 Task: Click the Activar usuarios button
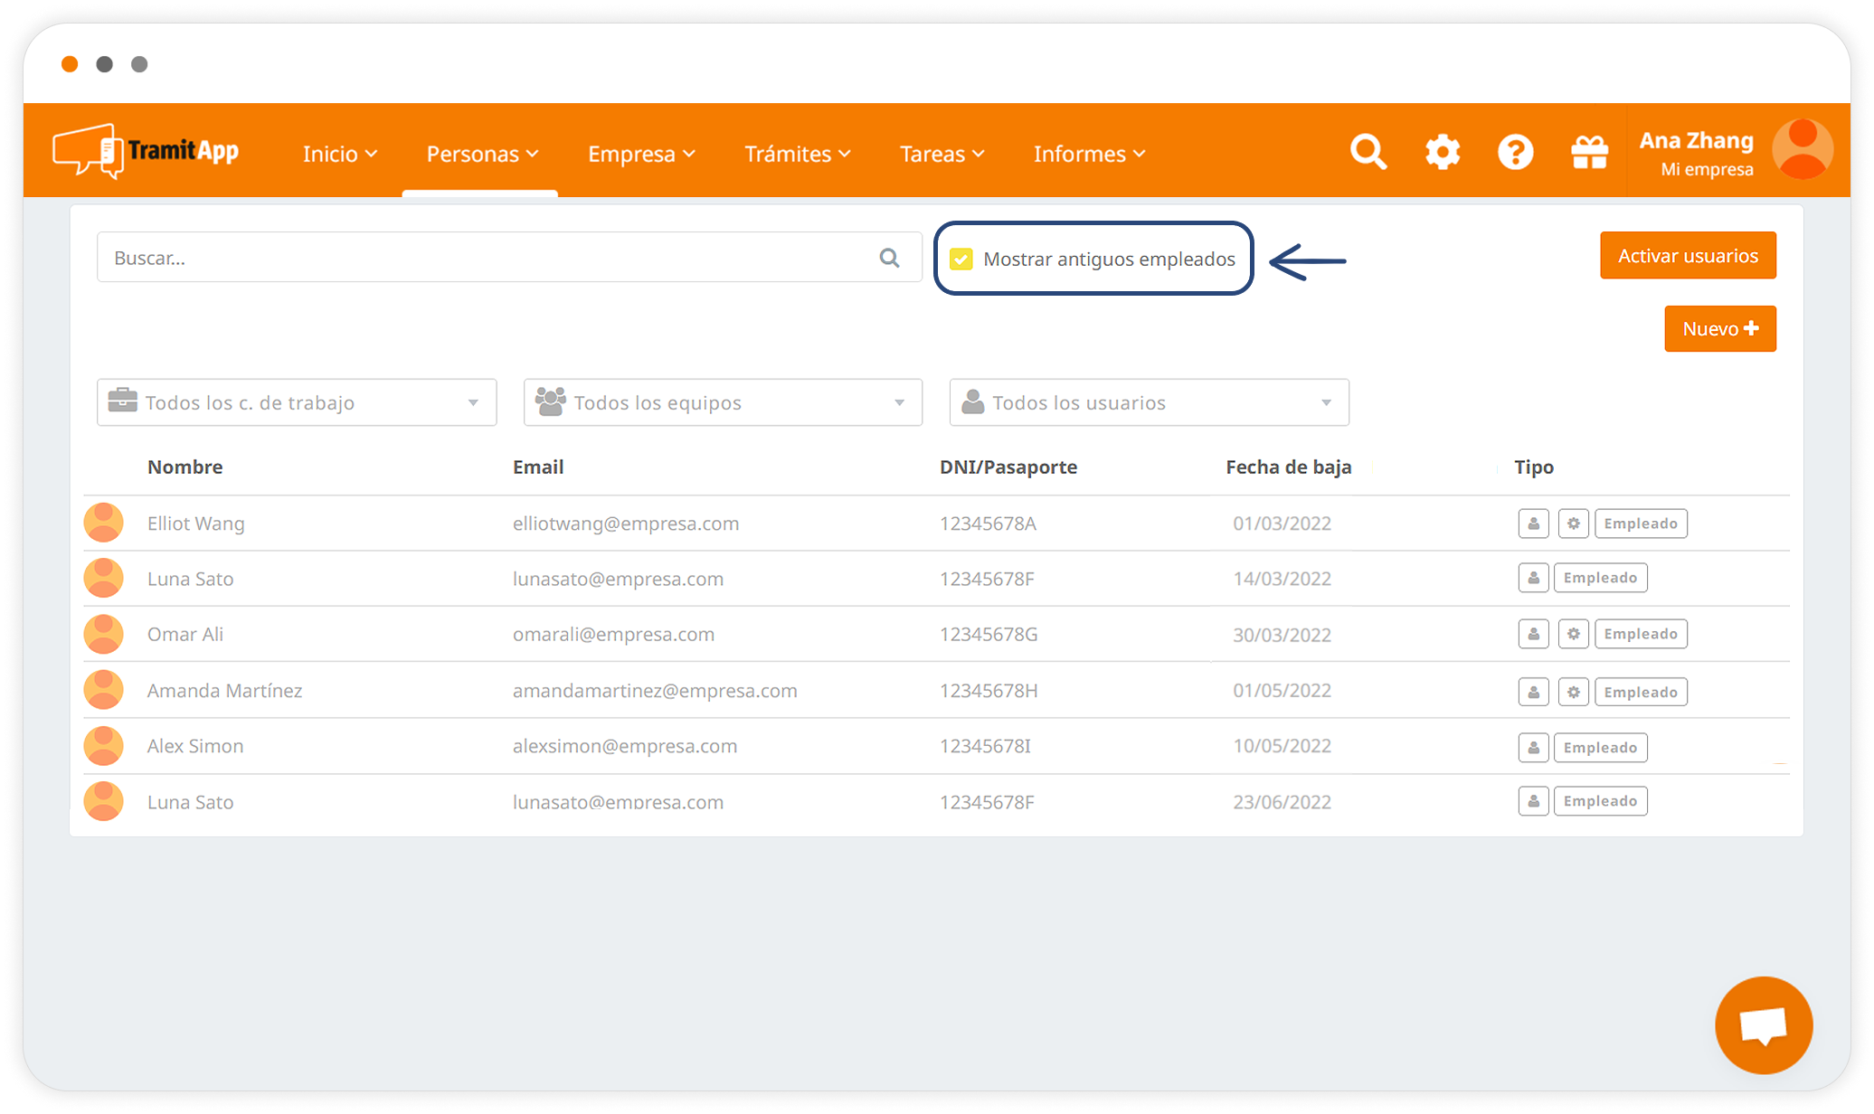click(x=1688, y=256)
